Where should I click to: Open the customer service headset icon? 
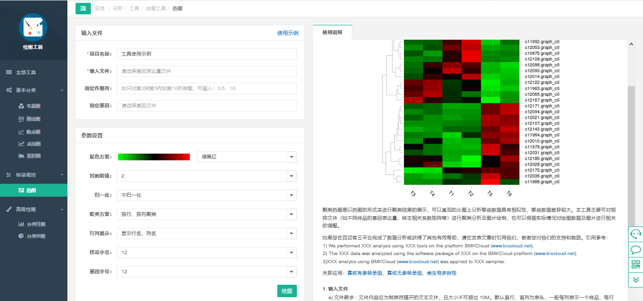pos(635,234)
